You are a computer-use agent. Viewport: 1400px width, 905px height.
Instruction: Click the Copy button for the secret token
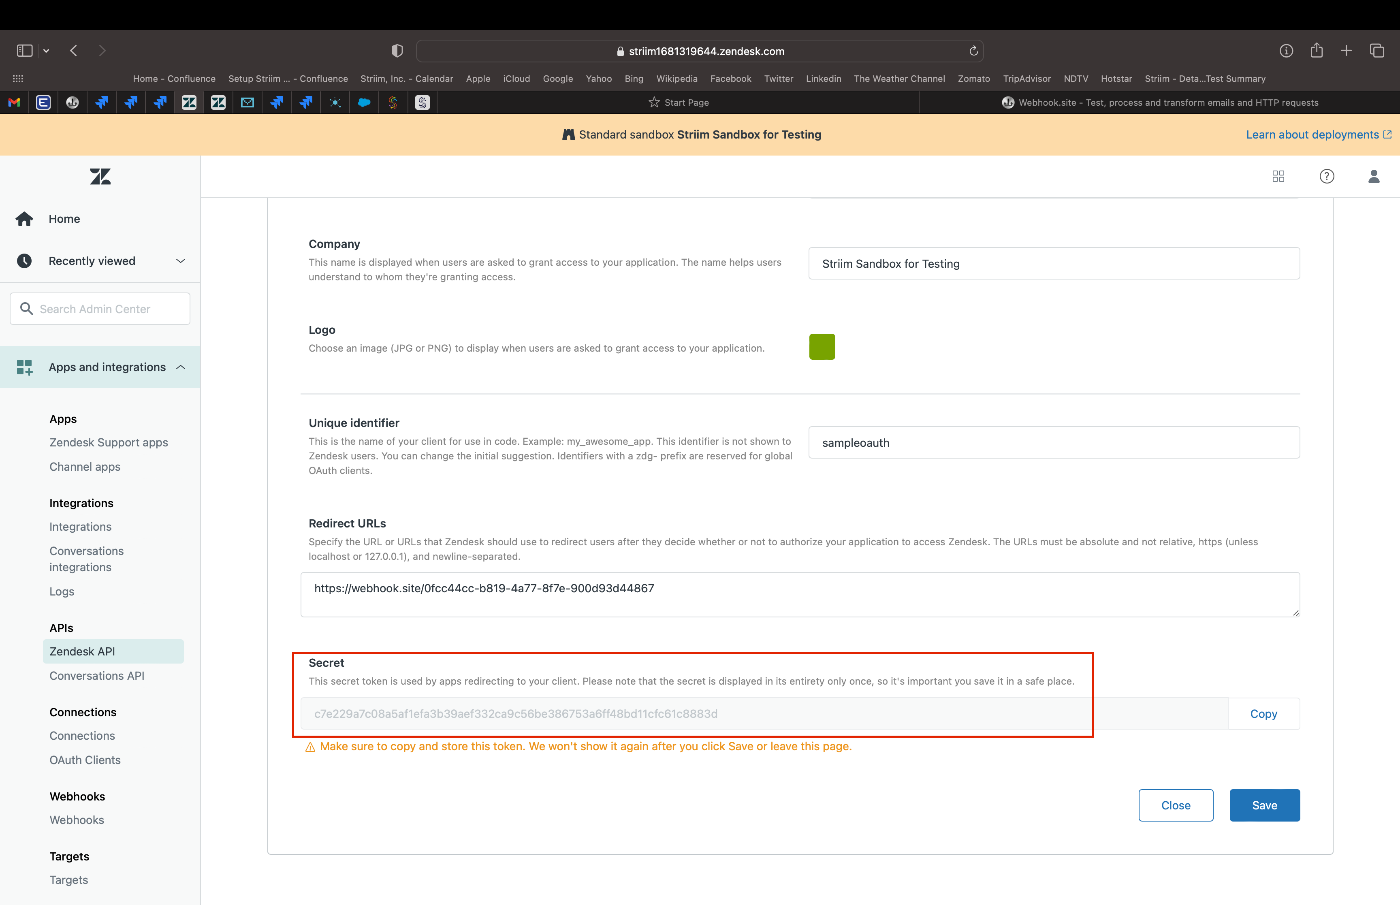(1264, 713)
